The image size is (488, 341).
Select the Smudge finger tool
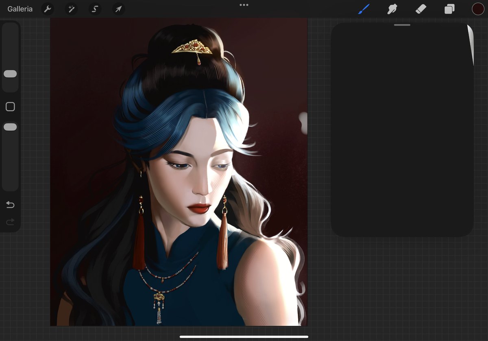click(392, 9)
